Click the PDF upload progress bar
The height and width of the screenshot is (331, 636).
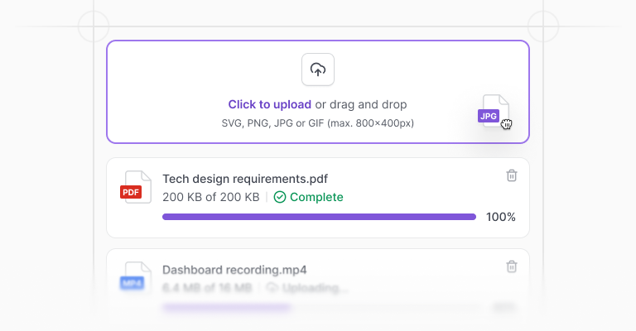(x=319, y=217)
